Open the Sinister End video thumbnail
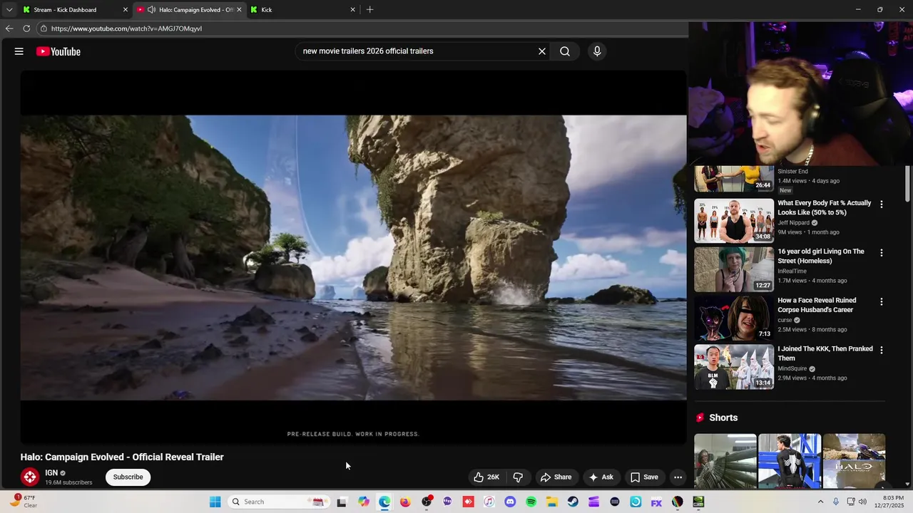This screenshot has height=513, width=913. coord(734,180)
